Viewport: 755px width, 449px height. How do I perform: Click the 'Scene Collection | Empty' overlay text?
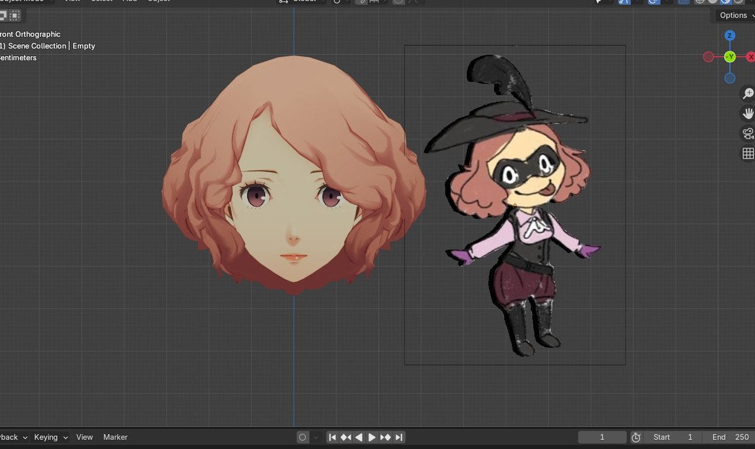pyautogui.click(x=52, y=46)
